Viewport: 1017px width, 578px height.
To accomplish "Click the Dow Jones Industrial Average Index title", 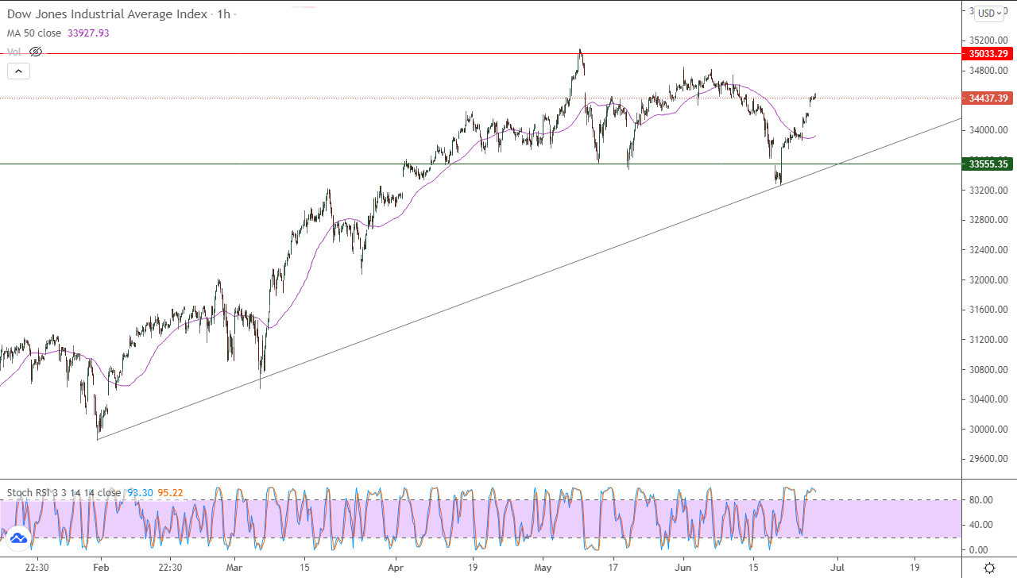I will [107, 14].
